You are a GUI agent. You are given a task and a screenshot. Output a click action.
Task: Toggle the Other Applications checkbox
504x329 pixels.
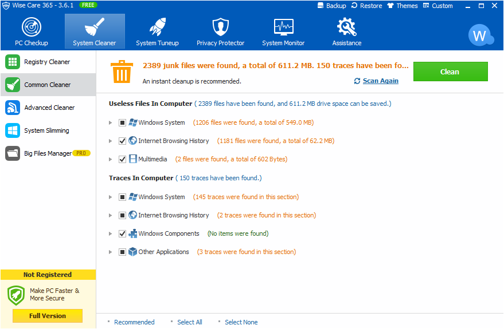[122, 252]
